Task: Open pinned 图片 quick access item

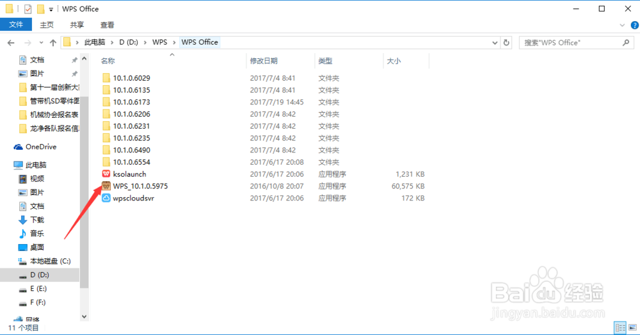Action: [x=31, y=74]
